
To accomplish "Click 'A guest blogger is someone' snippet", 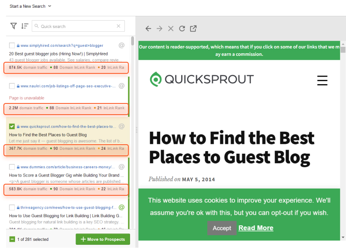I will [66, 182].
